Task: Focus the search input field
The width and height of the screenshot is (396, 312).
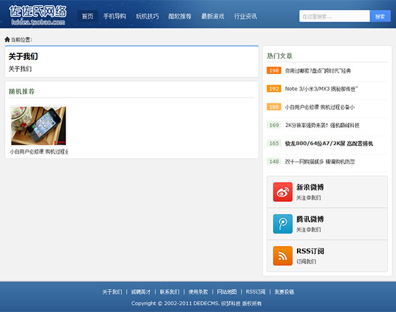Action: point(334,16)
